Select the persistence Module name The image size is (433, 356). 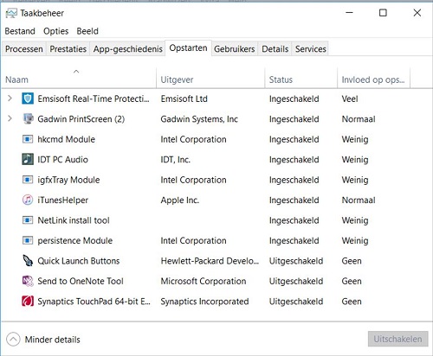pyautogui.click(x=75, y=241)
